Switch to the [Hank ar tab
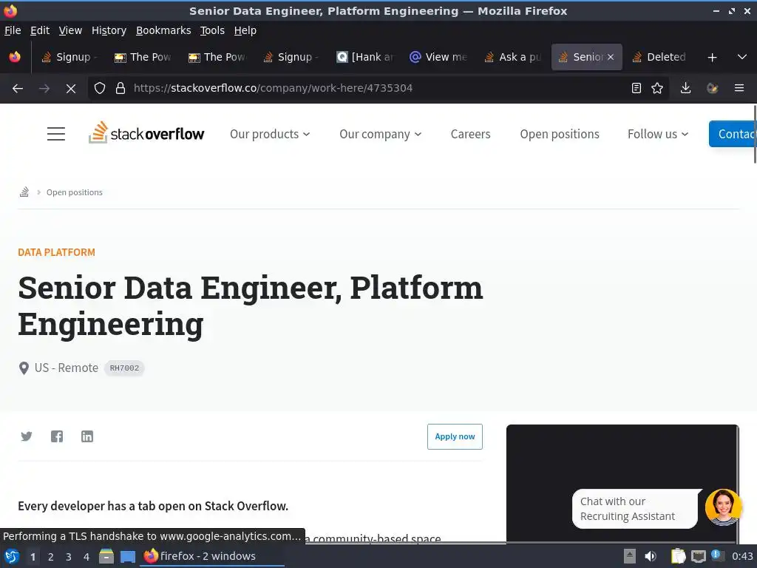Screen dimensions: 757x568 (365, 57)
